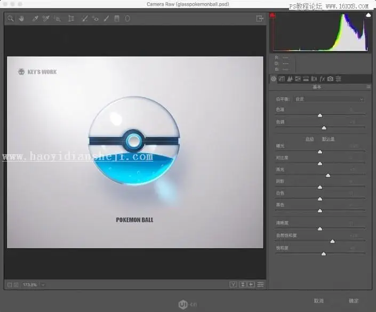This screenshot has width=376, height=312.
Task: Click the 确定 OK button
Action: click(354, 301)
